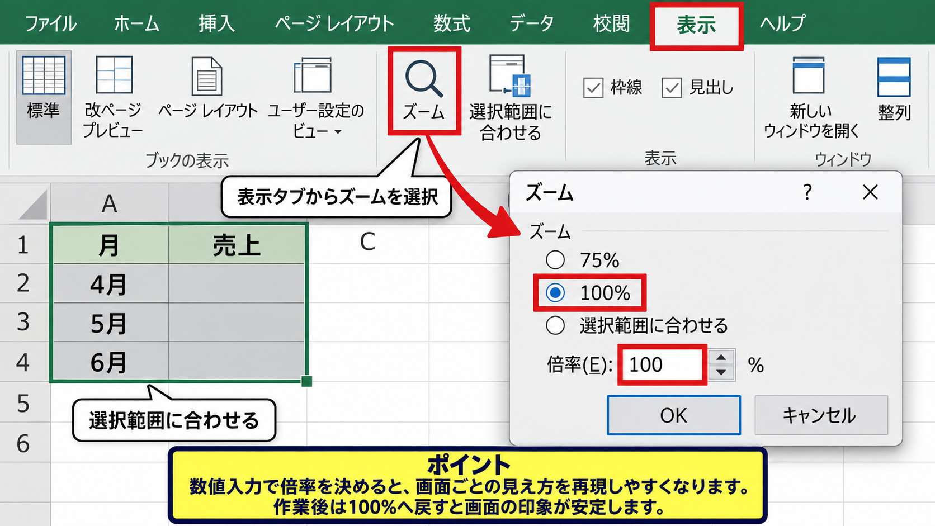Viewport: 935px width, 526px height.
Task: Select the 75% zoom radio button
Action: tap(555, 260)
